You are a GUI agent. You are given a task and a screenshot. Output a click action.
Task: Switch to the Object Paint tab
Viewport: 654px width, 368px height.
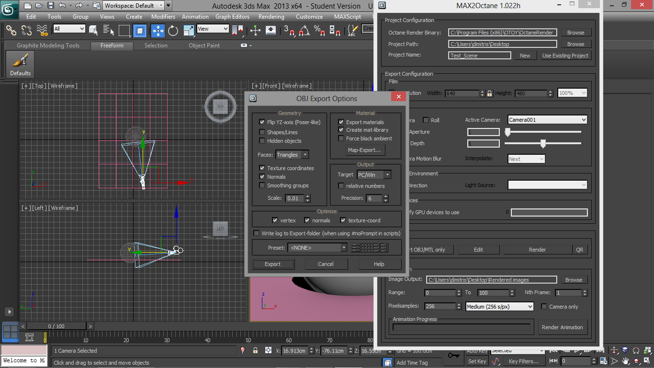click(204, 46)
